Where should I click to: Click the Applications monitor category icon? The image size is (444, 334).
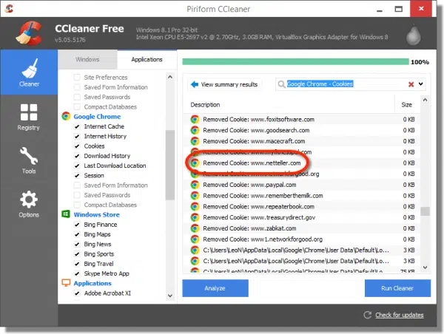pyautogui.click(x=66, y=283)
